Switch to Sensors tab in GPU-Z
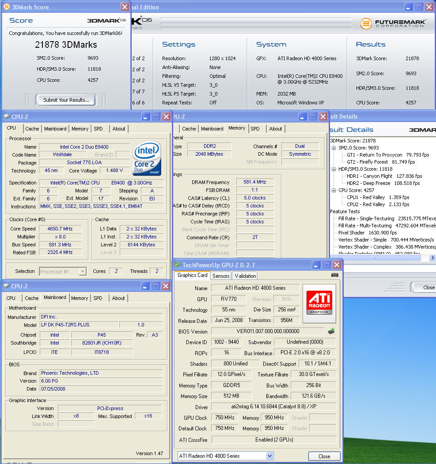The image size is (436, 464). tap(221, 276)
